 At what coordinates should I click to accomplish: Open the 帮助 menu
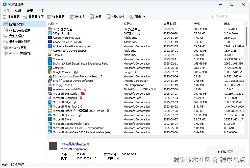pyautogui.click(x=41, y=11)
